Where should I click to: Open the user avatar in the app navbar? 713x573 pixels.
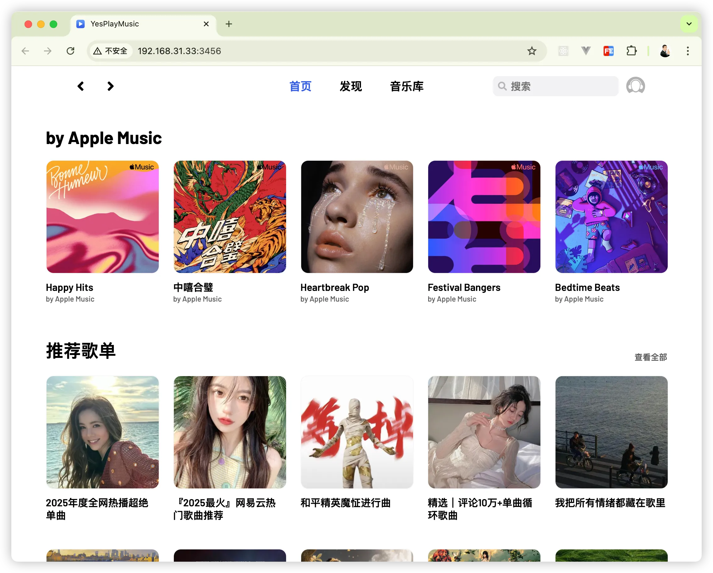pyautogui.click(x=635, y=86)
